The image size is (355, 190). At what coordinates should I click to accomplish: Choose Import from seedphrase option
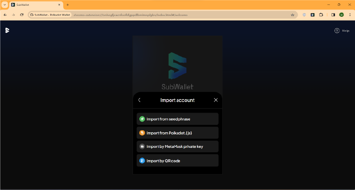click(177, 119)
